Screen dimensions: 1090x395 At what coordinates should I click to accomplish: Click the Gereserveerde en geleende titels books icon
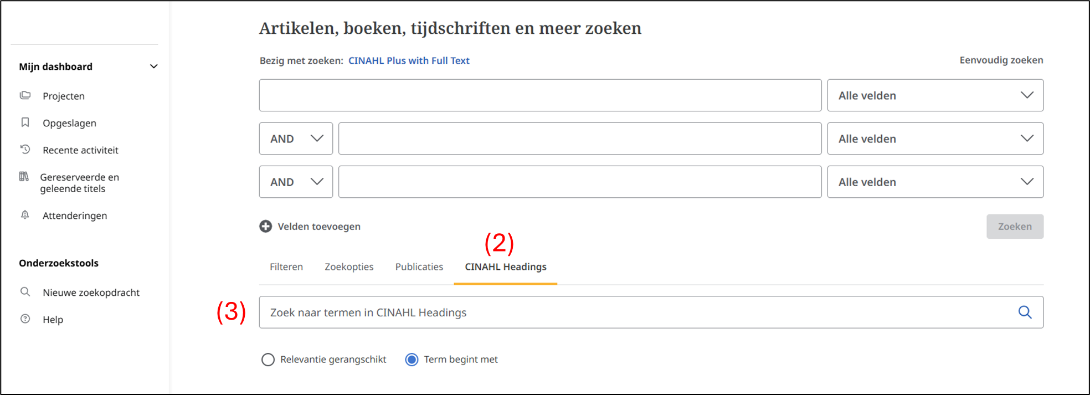coord(24,177)
